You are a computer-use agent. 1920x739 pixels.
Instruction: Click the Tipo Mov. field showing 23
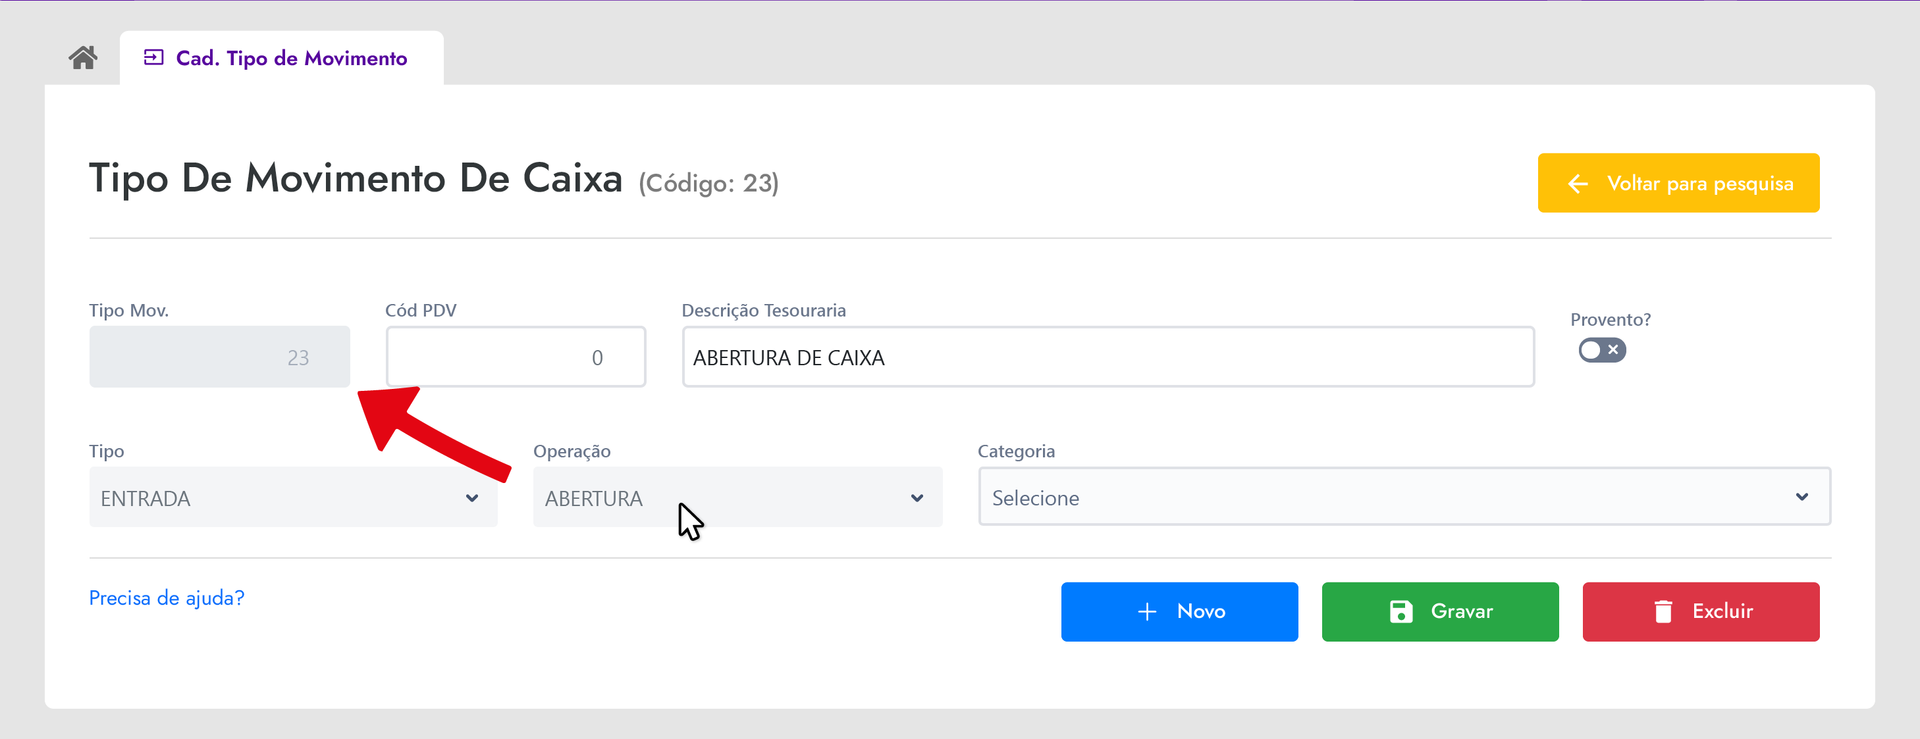[219, 357]
